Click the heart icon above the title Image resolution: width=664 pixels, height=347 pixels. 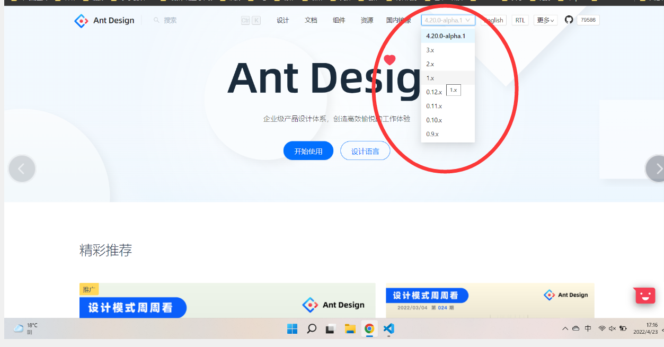point(389,60)
